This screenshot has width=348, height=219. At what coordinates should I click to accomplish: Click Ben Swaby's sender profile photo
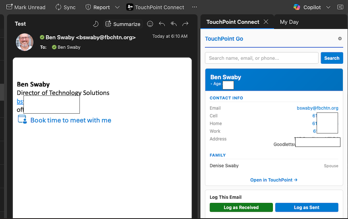coord(25,42)
